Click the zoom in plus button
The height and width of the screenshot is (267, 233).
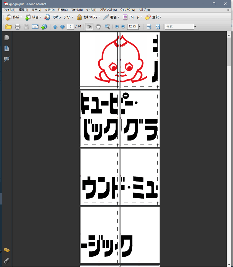[x=123, y=27]
